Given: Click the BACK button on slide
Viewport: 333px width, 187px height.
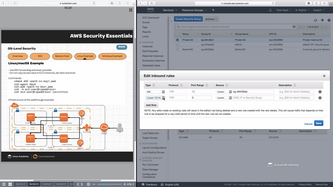Looking at the screenshot, I should [x=122, y=47].
